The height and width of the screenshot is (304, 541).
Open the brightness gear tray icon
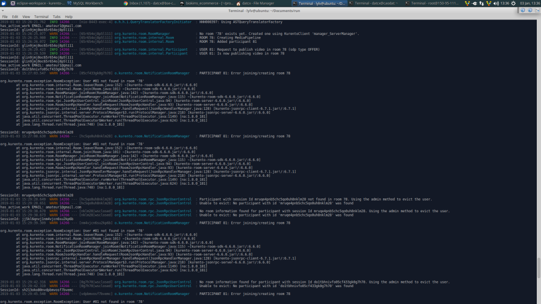click(514, 3)
